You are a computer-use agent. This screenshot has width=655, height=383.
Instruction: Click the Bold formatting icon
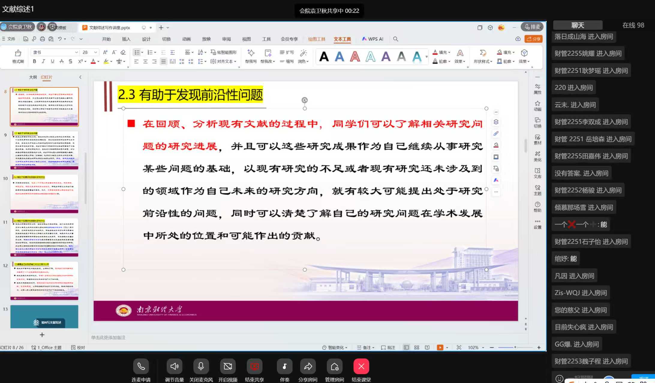pyautogui.click(x=34, y=61)
